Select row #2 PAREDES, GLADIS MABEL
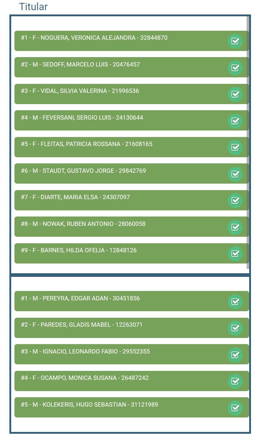Viewport: 260px width, 437px height. tap(108, 328)
